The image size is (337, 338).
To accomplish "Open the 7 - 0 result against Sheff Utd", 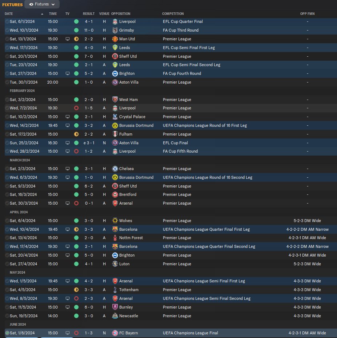I will point(89,56).
